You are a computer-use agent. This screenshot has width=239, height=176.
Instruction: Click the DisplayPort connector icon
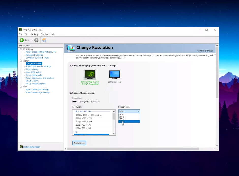74,101
